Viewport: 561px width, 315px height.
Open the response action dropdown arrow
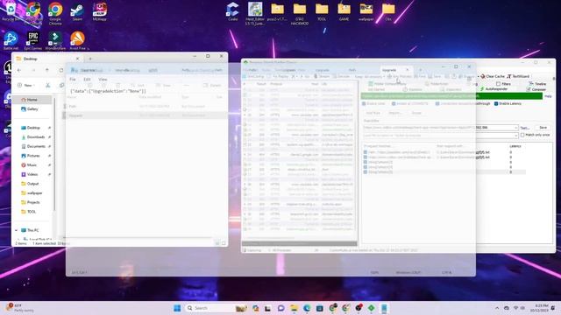point(515,136)
